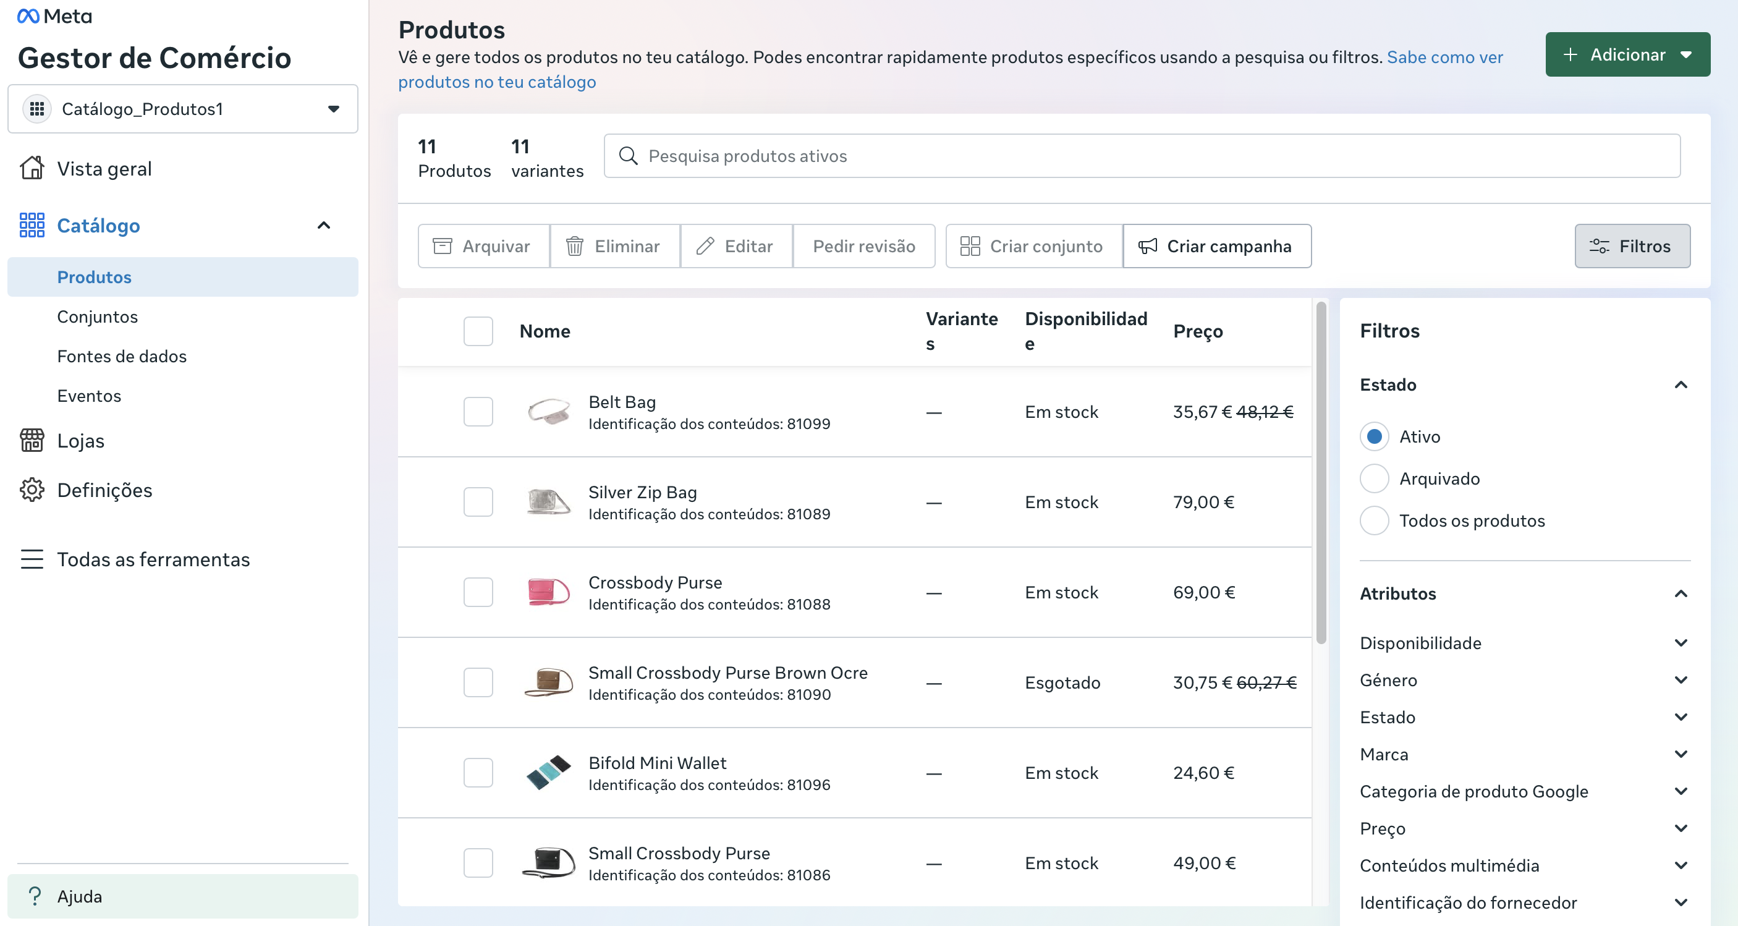This screenshot has height=926, width=1738.
Task: Open the Silver Zip Bag thumbnail
Action: (x=549, y=502)
